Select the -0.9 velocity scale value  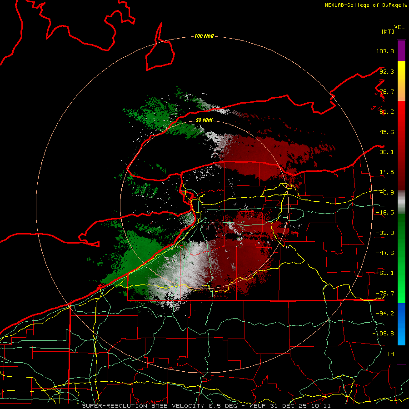click(387, 193)
